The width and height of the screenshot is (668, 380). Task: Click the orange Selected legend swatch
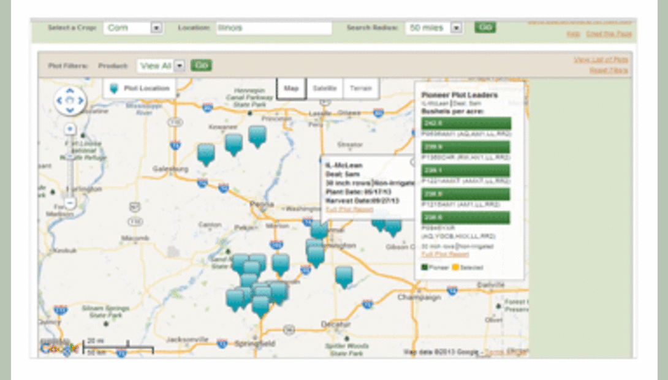pos(455,268)
